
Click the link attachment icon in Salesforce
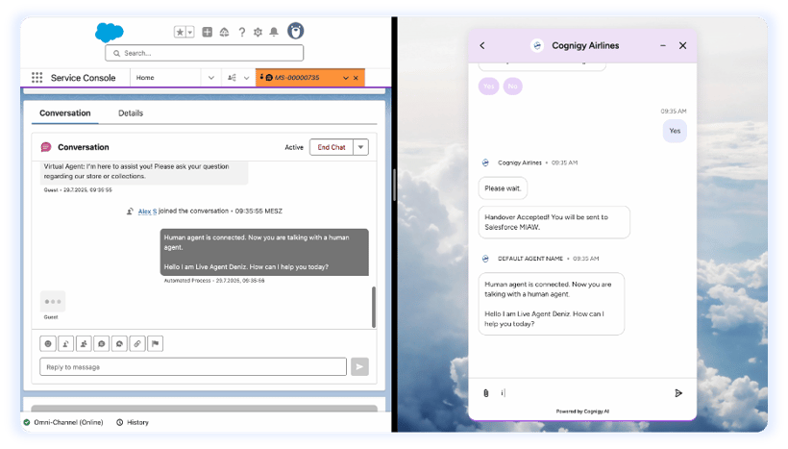[x=137, y=344]
